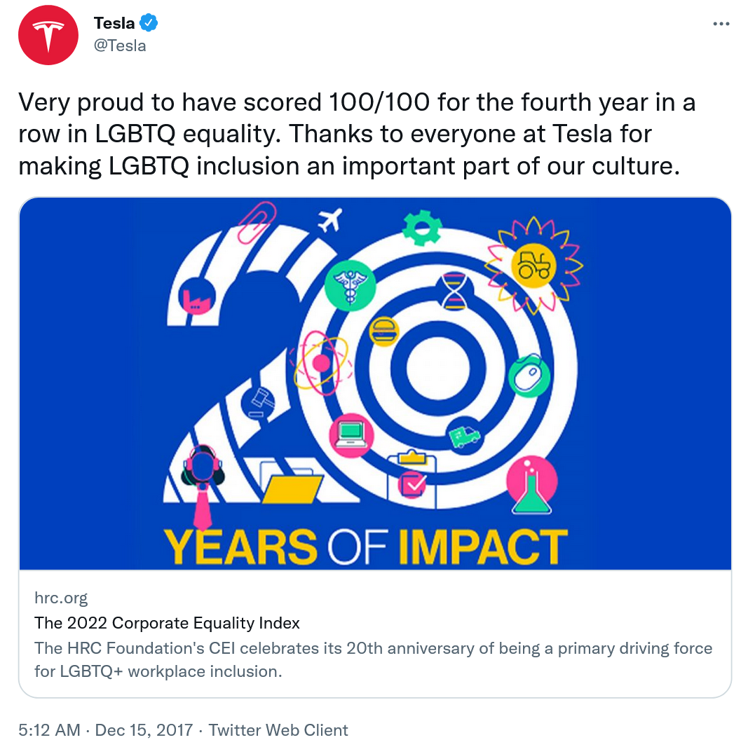
Task: Click the pink laboratory flask icon
Action: [531, 486]
